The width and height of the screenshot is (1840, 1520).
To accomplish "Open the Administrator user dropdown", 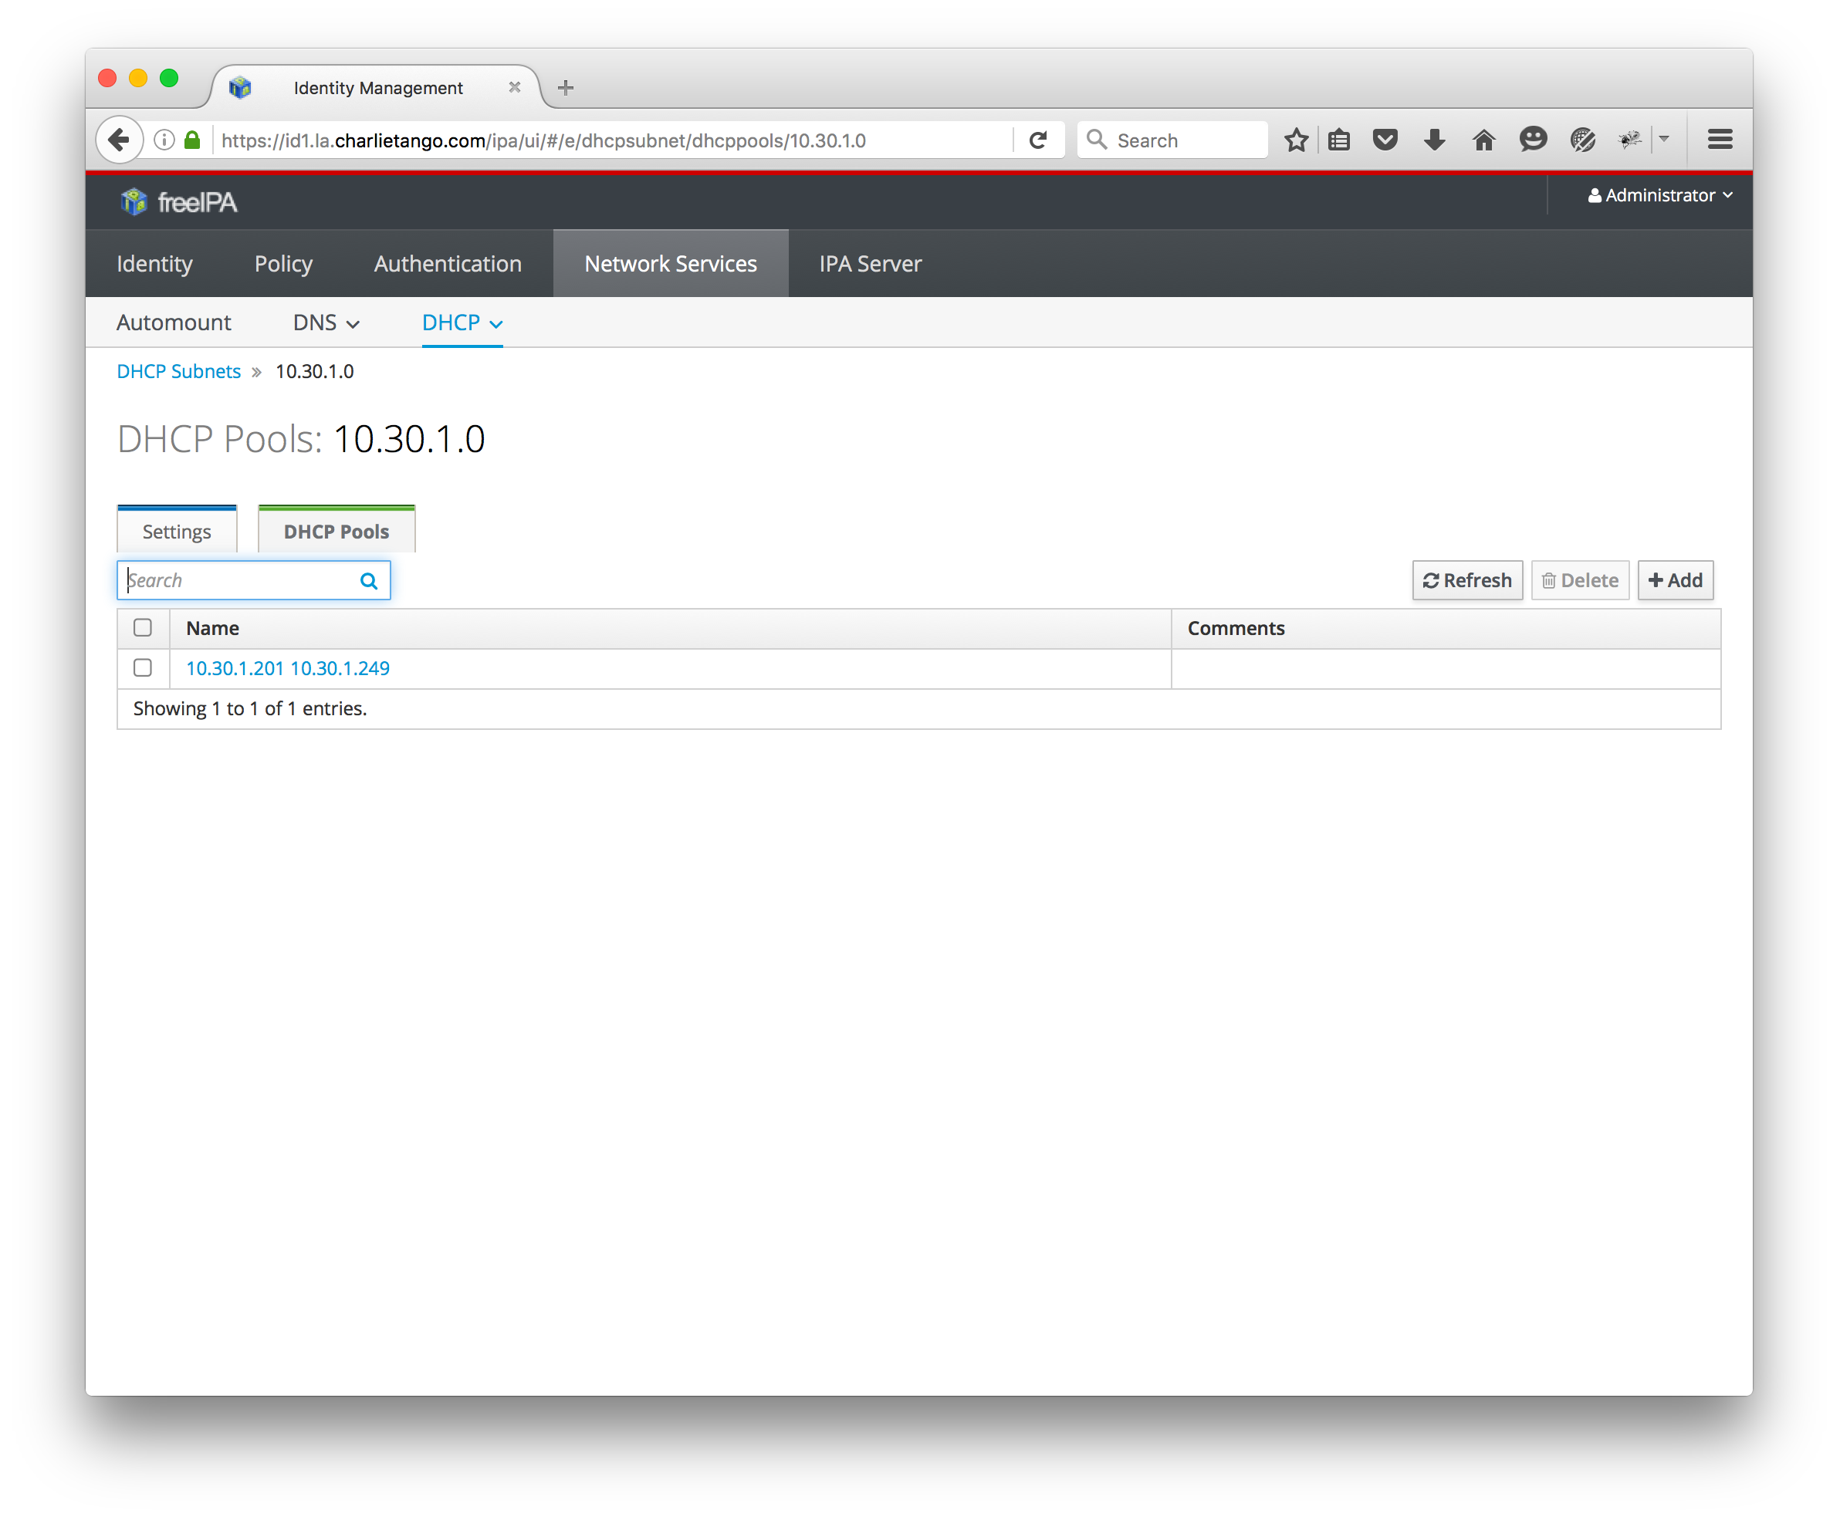I will coord(1659,195).
